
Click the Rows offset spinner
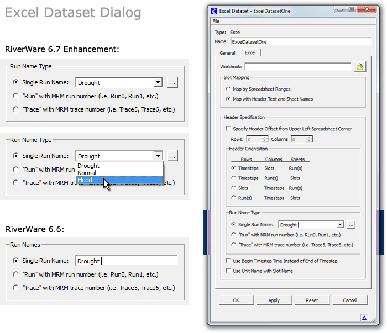[257, 139]
